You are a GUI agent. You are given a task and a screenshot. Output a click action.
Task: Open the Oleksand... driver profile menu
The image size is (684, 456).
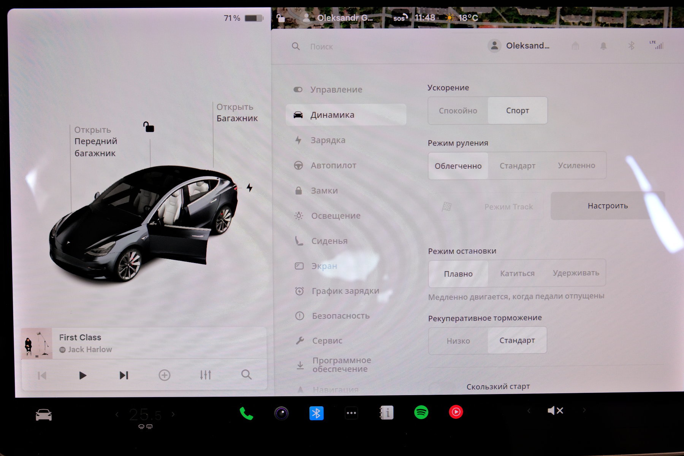pos(519,46)
